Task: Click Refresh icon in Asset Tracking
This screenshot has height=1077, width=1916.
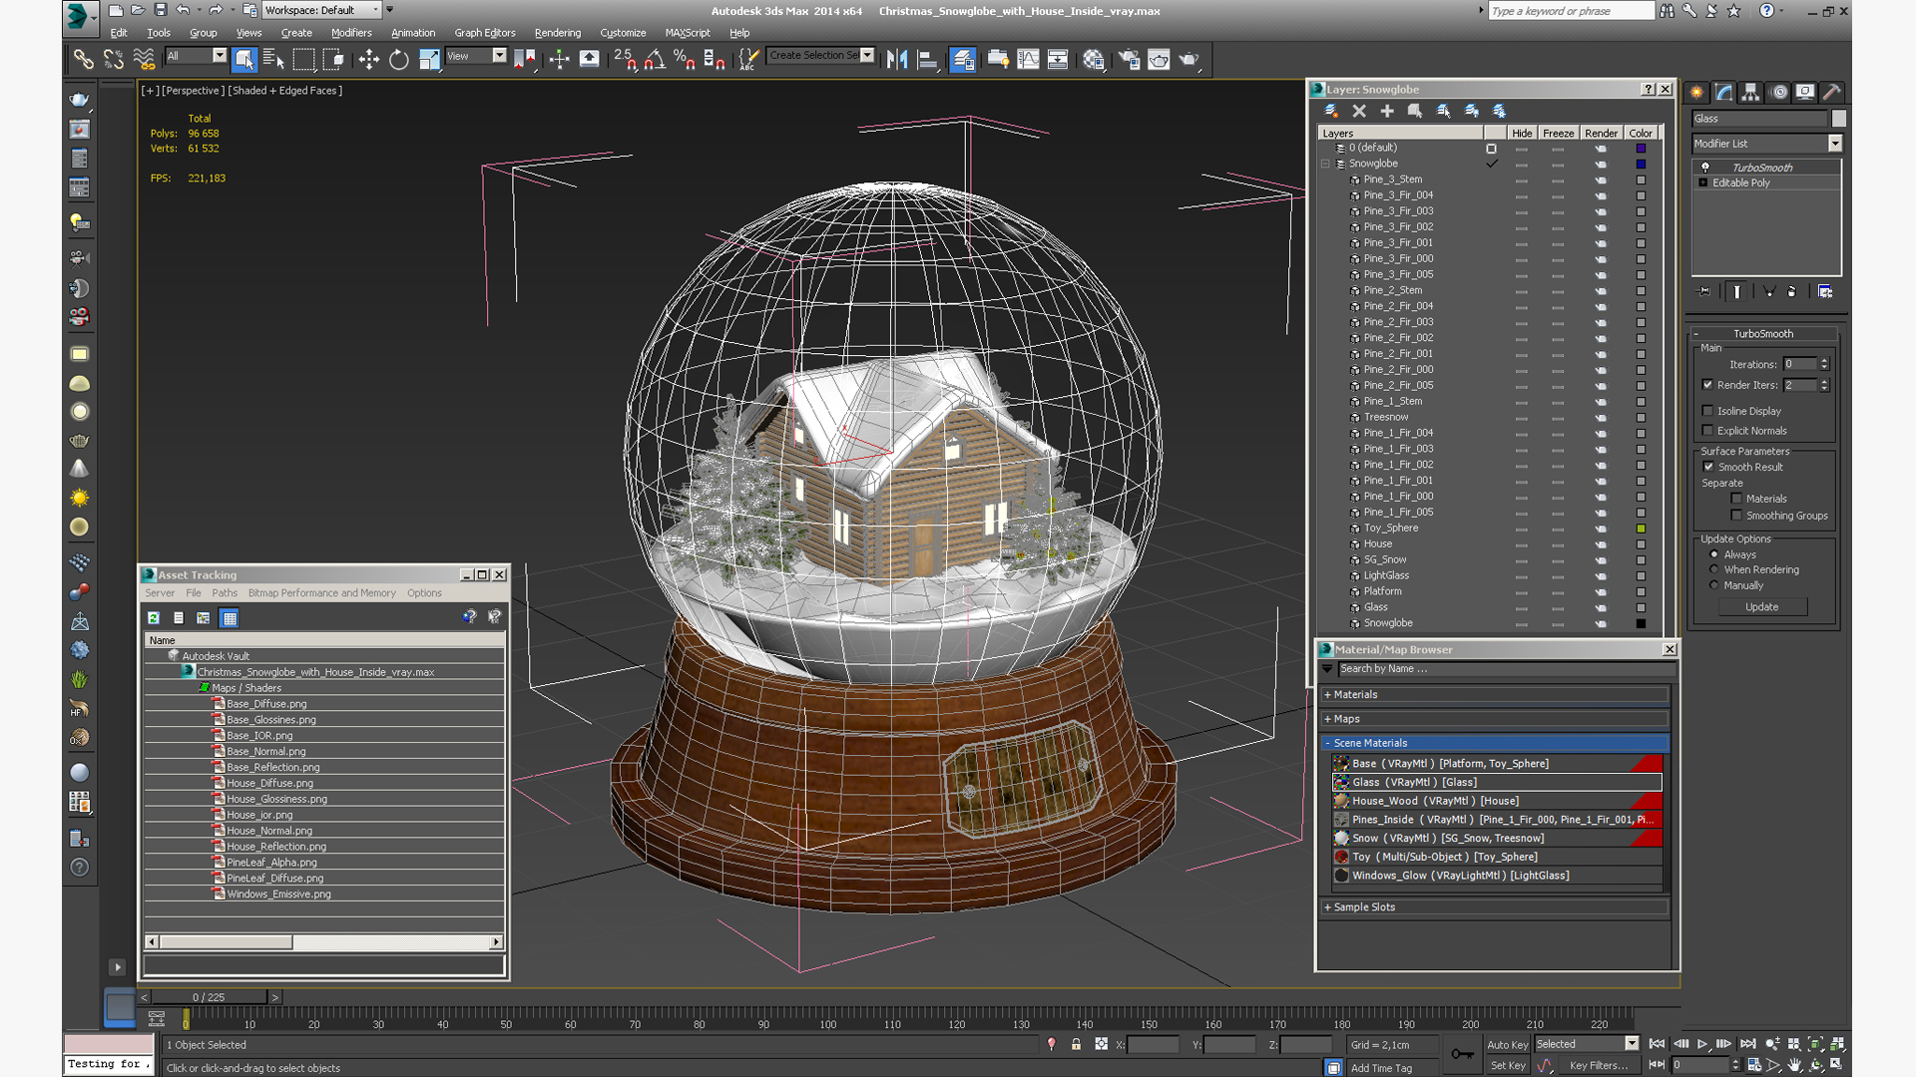Action: pyautogui.click(x=154, y=618)
